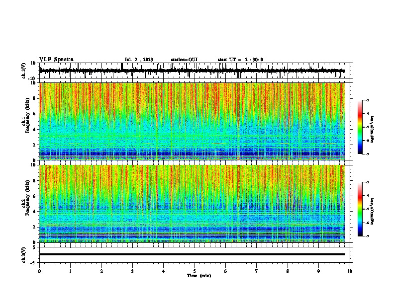Click time axis tick label "3"

pos(132,271)
